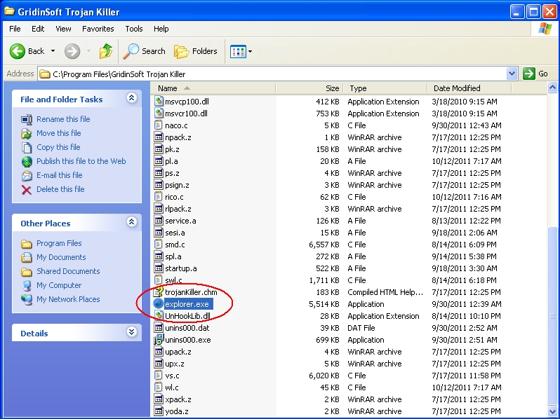
Task: Select the wl.c file name
Action: (171, 387)
